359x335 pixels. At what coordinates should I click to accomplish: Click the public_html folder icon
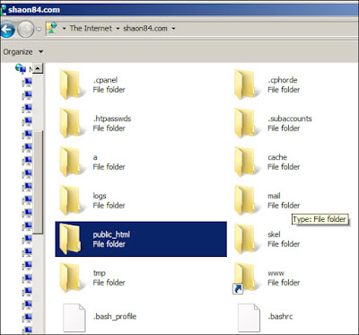click(70, 239)
